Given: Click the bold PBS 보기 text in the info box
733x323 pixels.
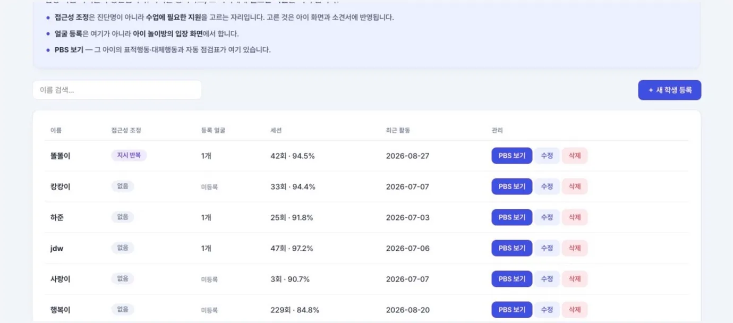Looking at the screenshot, I should click(x=69, y=49).
